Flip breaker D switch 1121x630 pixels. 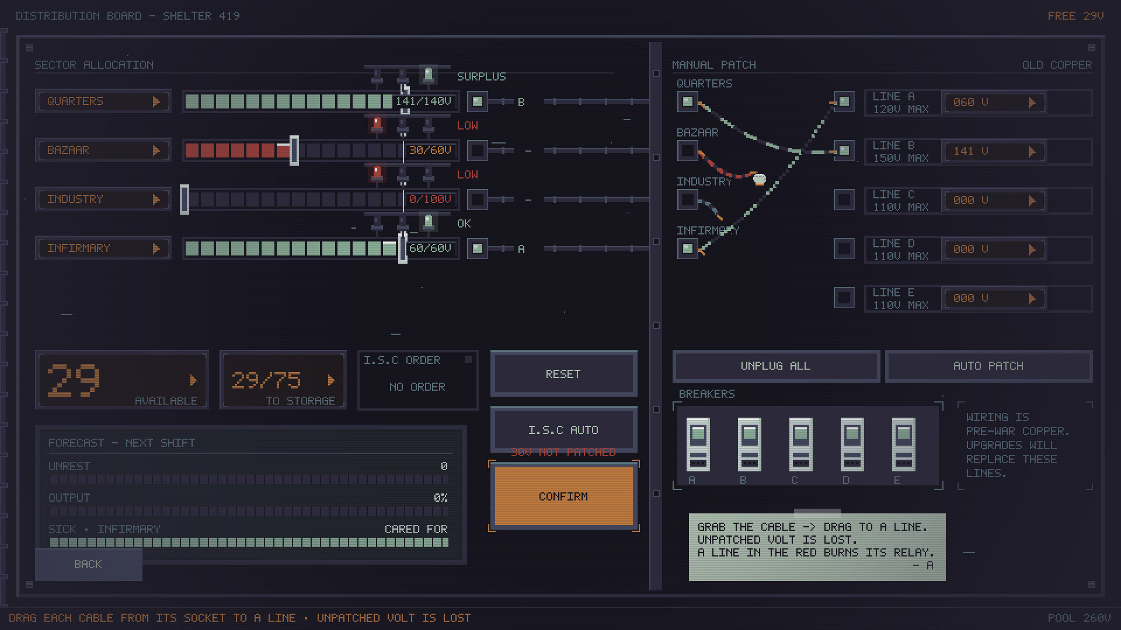[x=852, y=444]
